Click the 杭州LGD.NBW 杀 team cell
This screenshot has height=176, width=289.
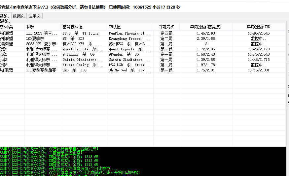(x=82, y=44)
